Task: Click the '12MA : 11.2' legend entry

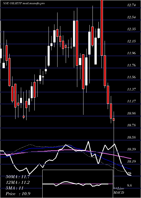Action: click(x=17, y=182)
